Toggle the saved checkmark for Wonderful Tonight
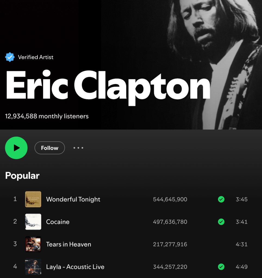The height and width of the screenshot is (278, 262). [221, 199]
